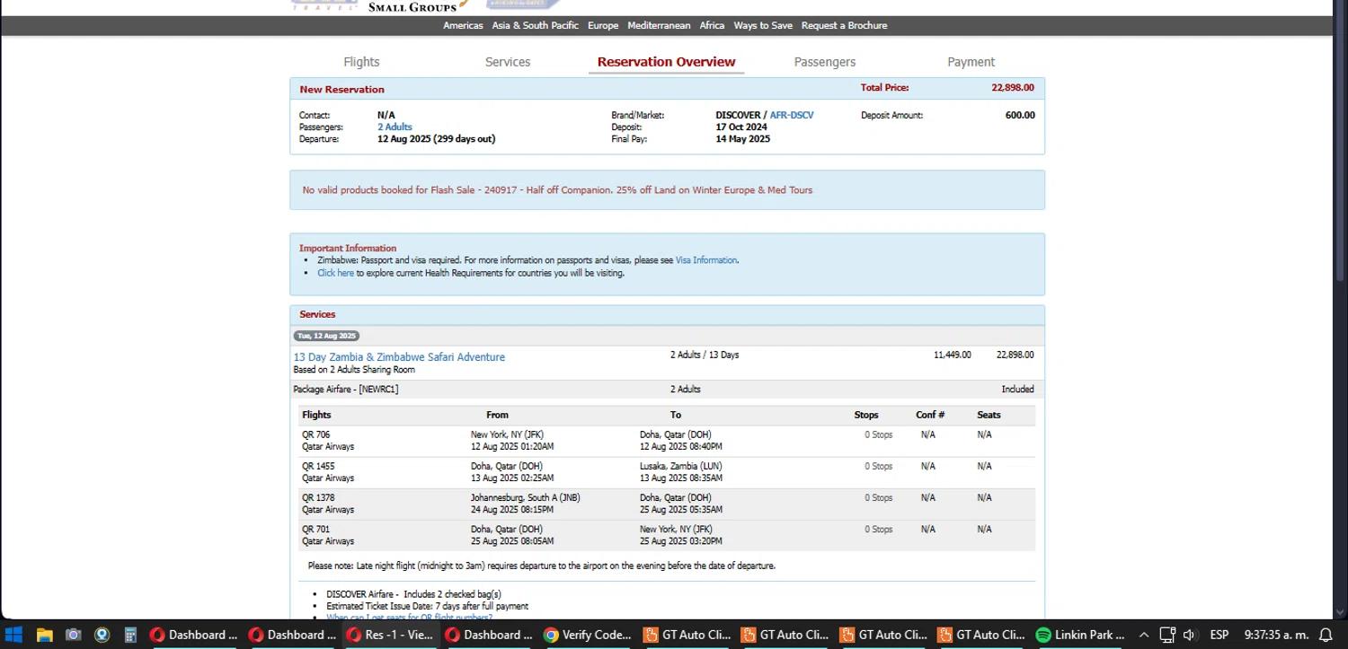Open the Ways to Save menu
Screen dimensions: 1348x649
(763, 25)
